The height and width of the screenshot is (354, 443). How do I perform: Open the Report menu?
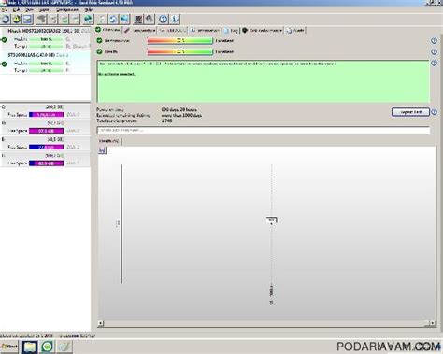tap(45, 10)
